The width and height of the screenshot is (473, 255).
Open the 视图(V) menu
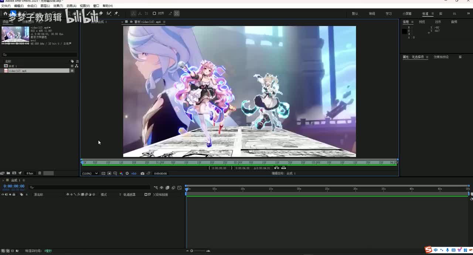(x=85, y=6)
